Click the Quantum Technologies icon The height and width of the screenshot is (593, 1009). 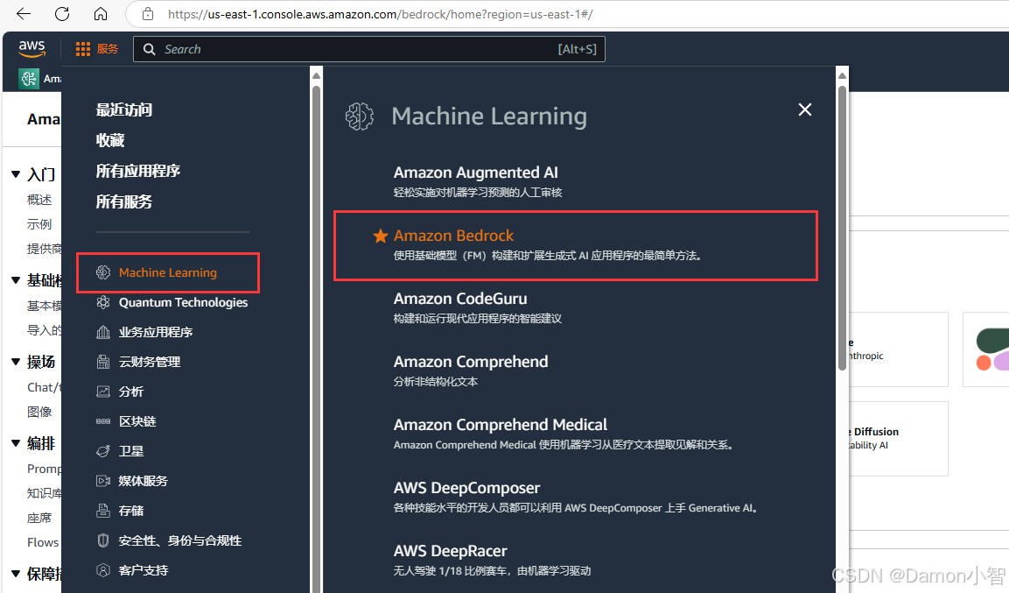tap(103, 302)
